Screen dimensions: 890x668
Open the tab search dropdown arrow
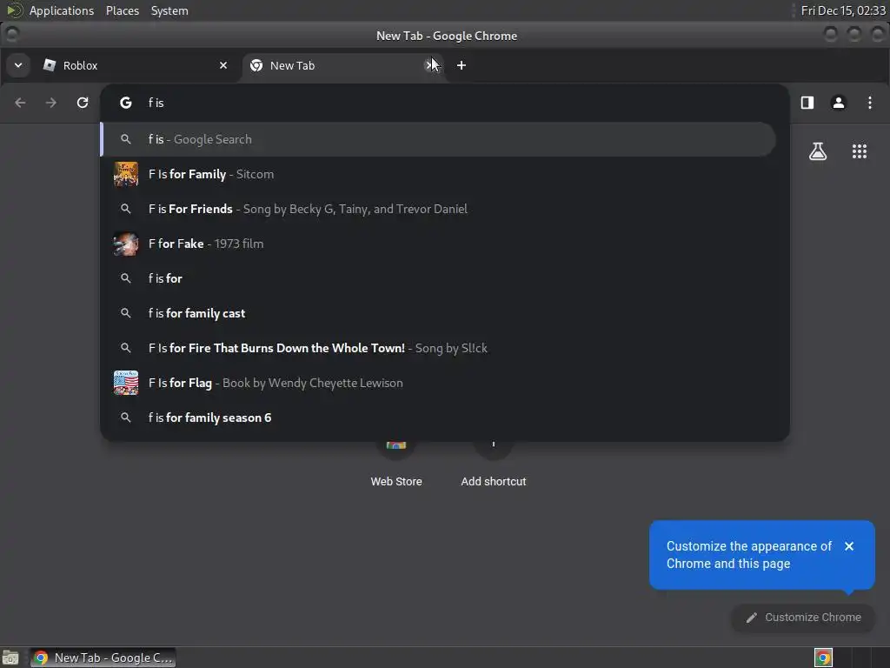18,65
